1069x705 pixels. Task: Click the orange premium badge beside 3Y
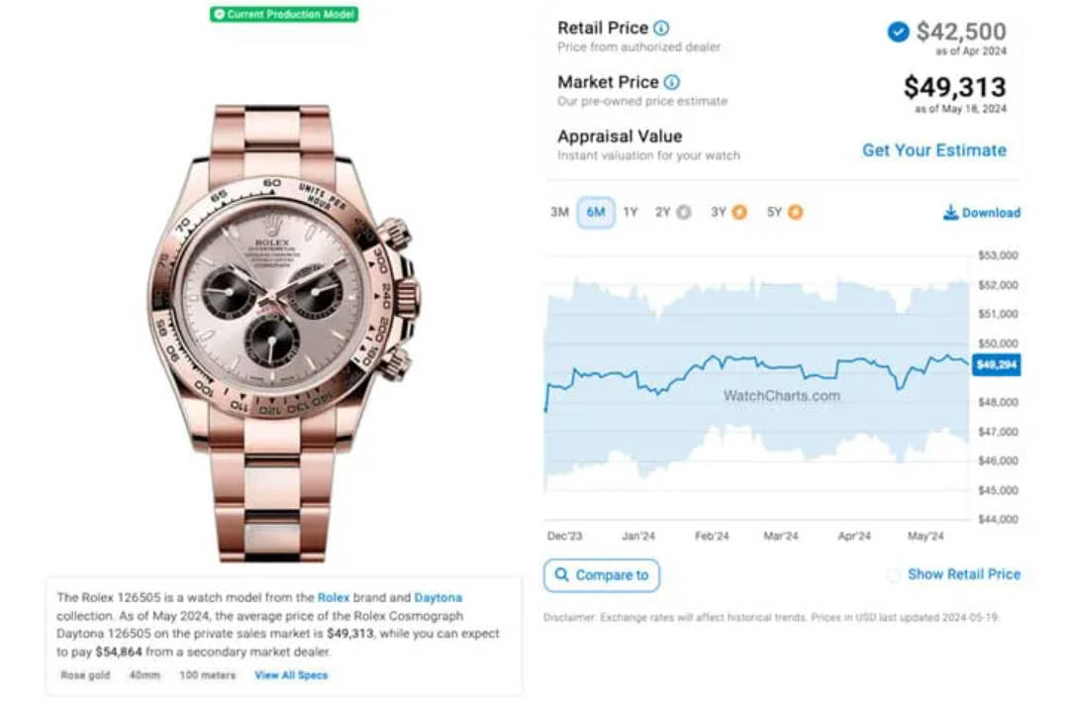point(739,213)
